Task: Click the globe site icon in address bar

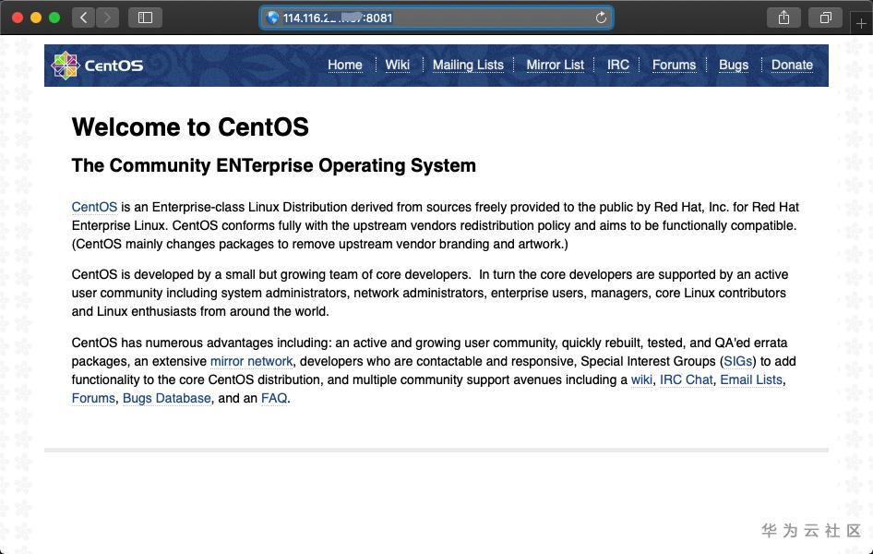Action: click(x=272, y=18)
